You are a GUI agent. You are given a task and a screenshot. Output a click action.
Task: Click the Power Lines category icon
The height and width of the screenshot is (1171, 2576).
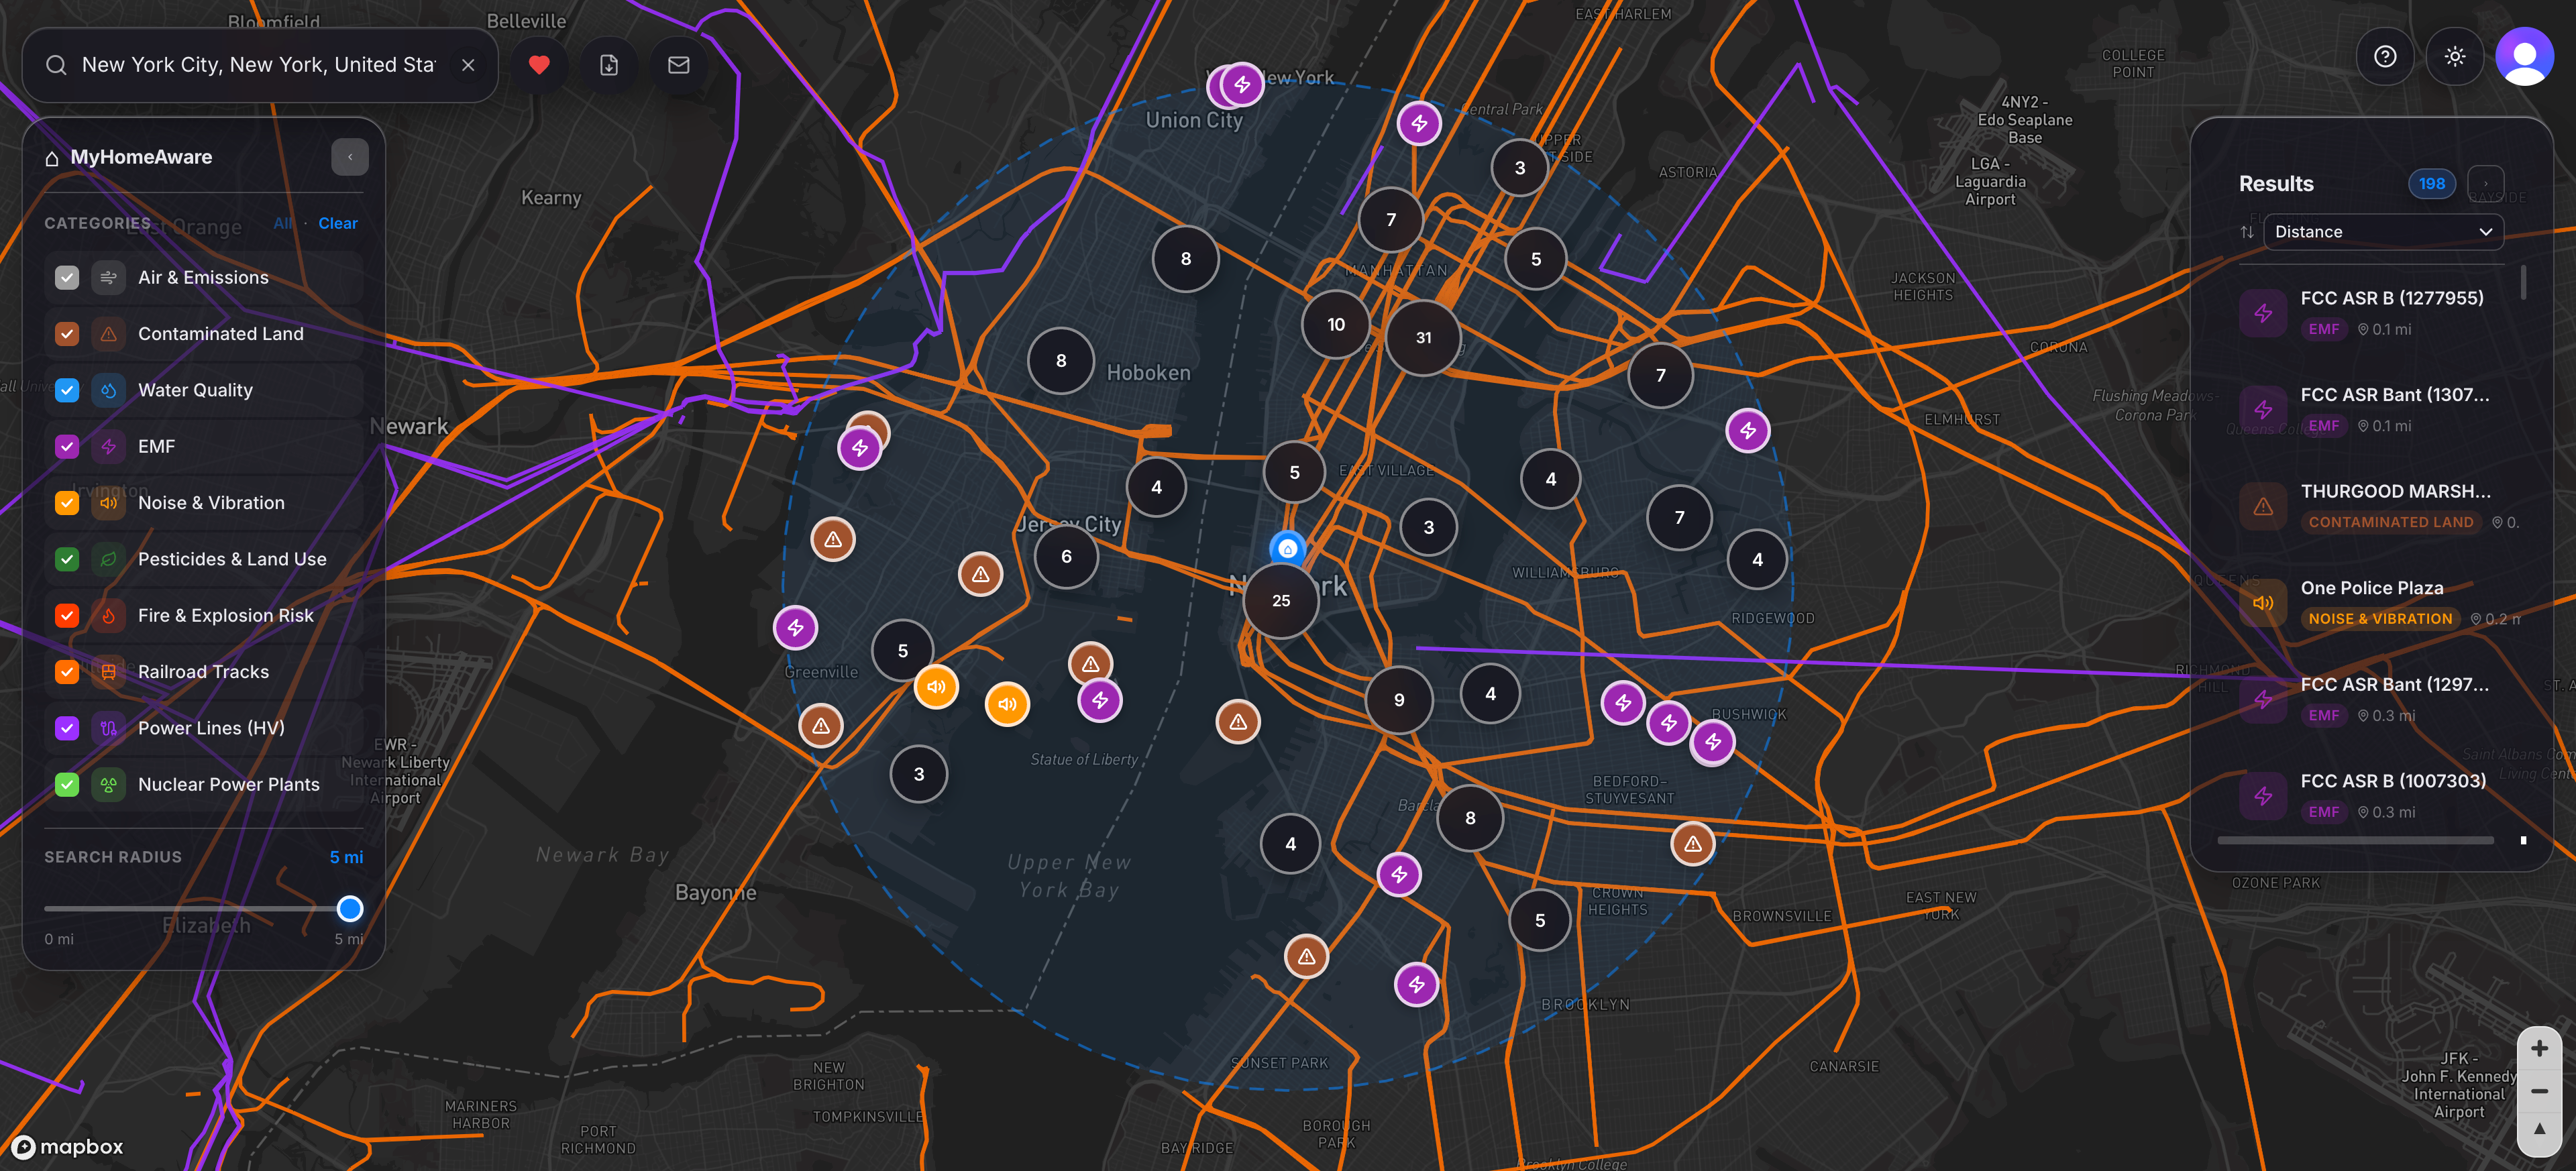(x=108, y=728)
